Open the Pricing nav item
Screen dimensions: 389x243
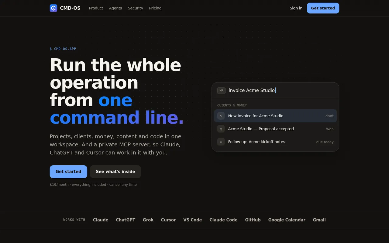tap(155, 8)
